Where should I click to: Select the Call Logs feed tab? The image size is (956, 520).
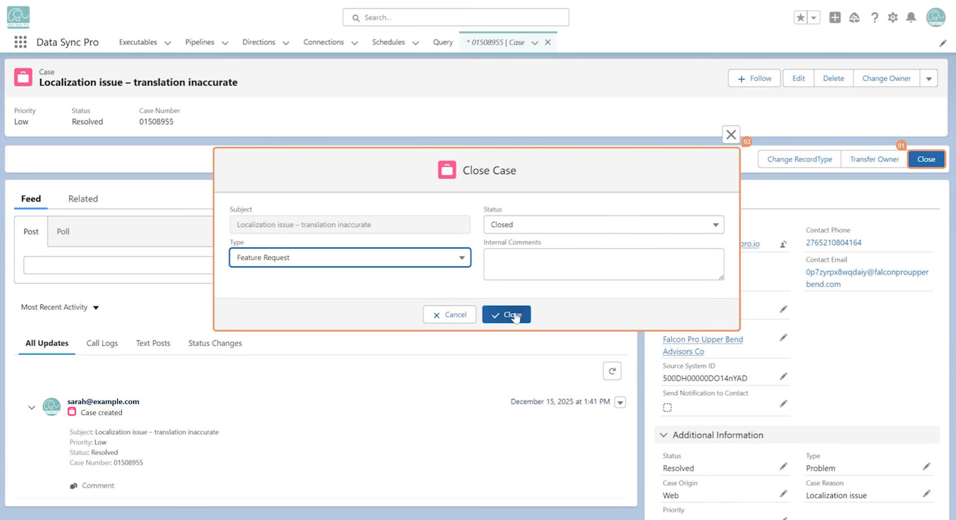(x=102, y=343)
